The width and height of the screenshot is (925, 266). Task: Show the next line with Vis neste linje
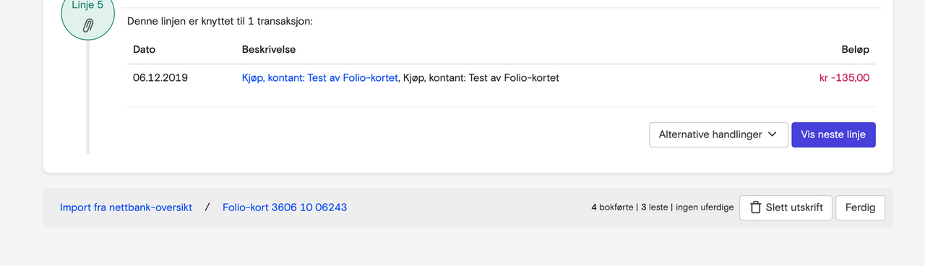click(x=833, y=134)
